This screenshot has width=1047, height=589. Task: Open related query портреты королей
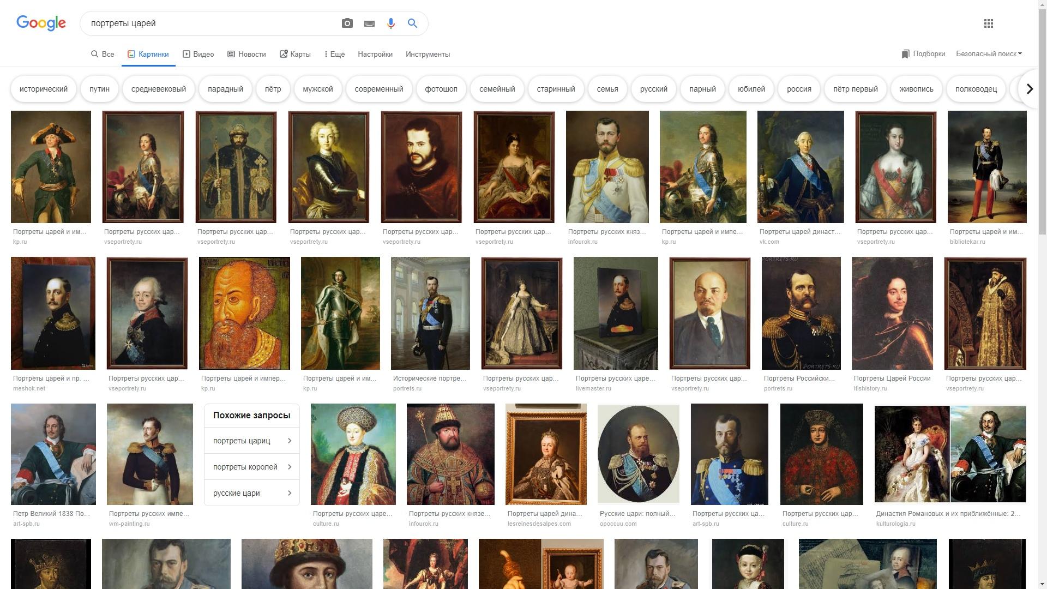coord(252,467)
